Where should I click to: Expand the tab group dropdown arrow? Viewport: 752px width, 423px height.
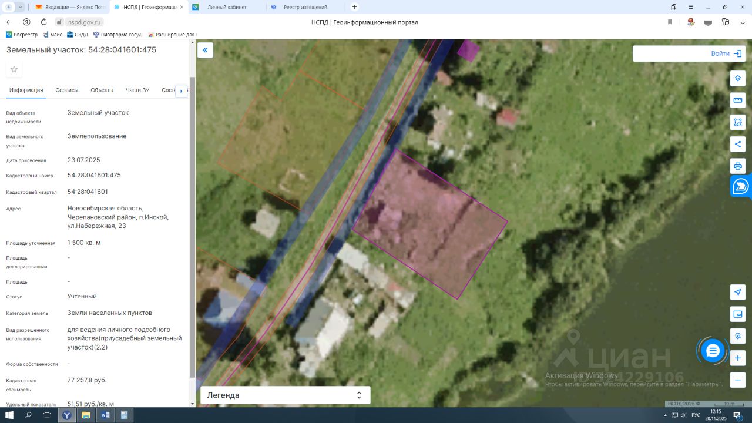[21, 7]
